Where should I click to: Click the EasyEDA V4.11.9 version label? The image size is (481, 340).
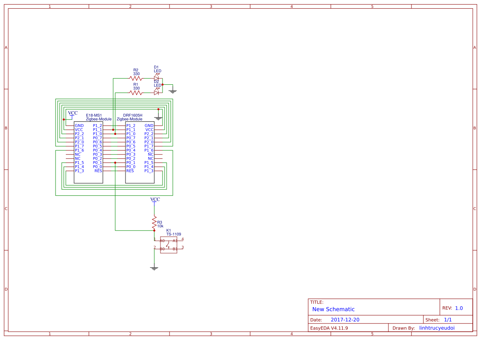(329, 328)
